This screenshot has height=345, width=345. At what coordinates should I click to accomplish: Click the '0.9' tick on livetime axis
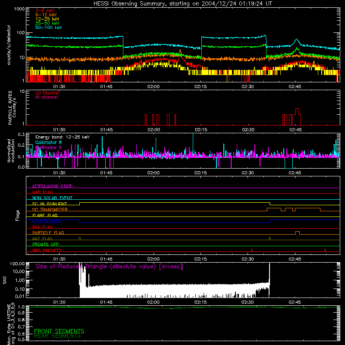[x=21, y=312]
